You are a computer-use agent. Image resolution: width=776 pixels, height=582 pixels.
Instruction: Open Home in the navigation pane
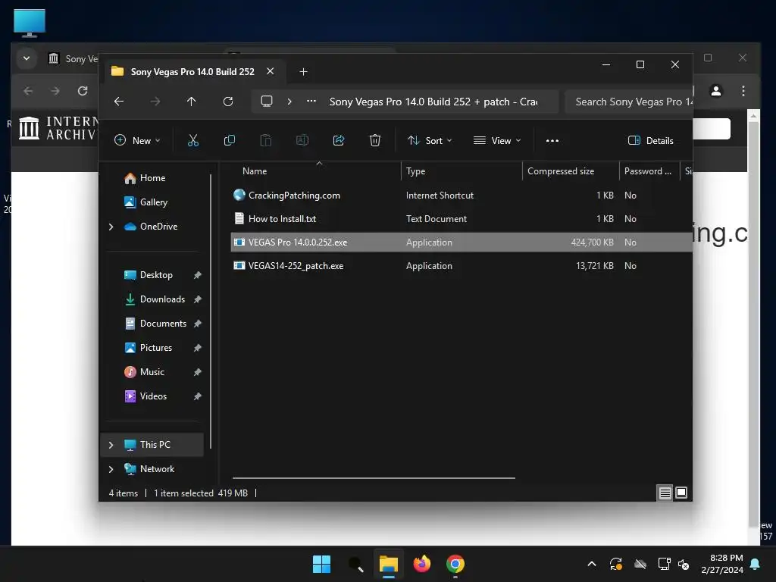coord(152,178)
